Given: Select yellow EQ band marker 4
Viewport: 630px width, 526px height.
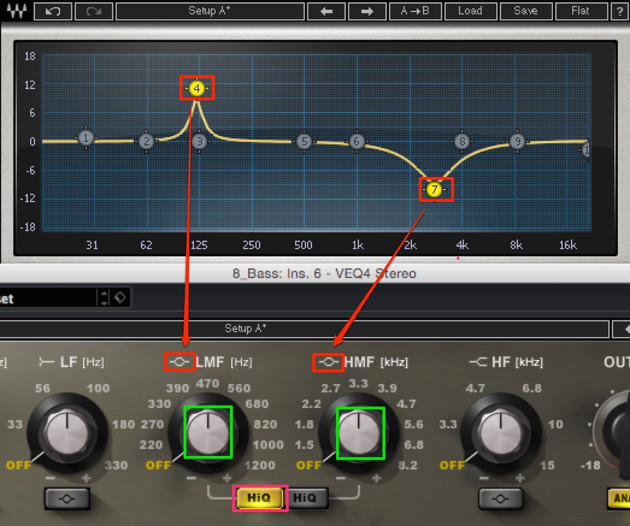Looking at the screenshot, I should pyautogui.click(x=197, y=88).
